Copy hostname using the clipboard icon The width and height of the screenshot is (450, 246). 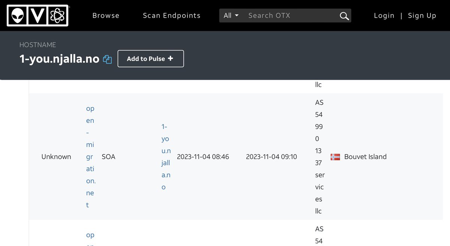[108, 59]
